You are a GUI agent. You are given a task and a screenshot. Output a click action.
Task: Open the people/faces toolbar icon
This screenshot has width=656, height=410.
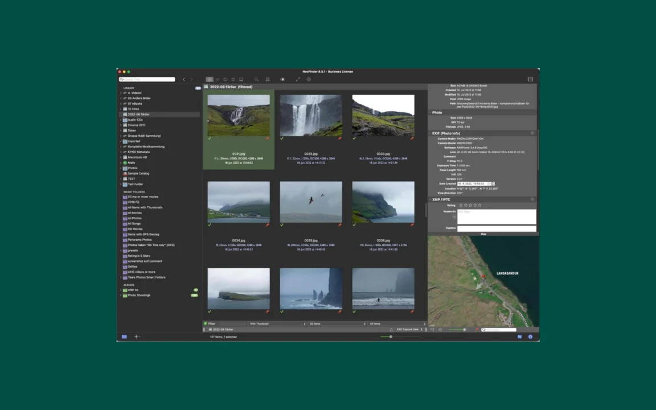point(268,80)
